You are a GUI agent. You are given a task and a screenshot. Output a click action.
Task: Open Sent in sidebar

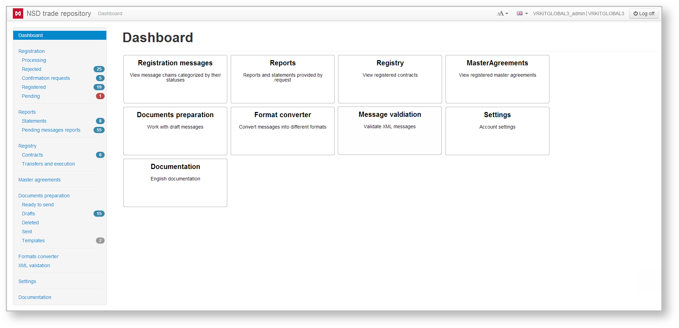click(x=27, y=232)
